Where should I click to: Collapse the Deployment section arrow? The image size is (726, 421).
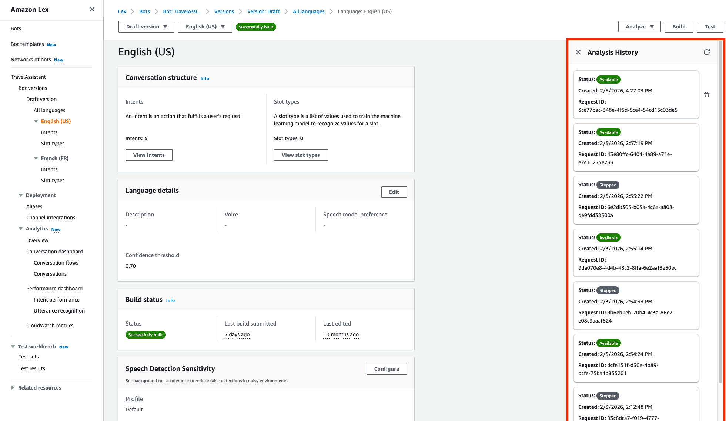click(x=21, y=195)
